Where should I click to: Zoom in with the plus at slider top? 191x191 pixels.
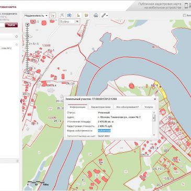pyautogui.click(x=27, y=25)
